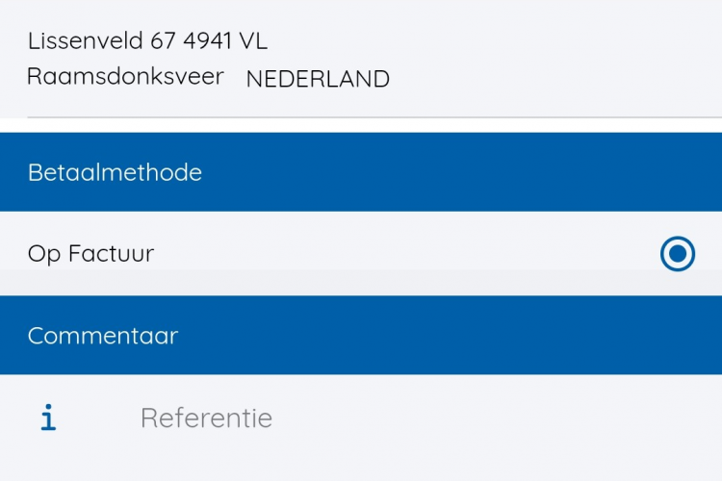Click empty space right of Referentie placeholder
This screenshot has height=481, width=722.
[498, 418]
